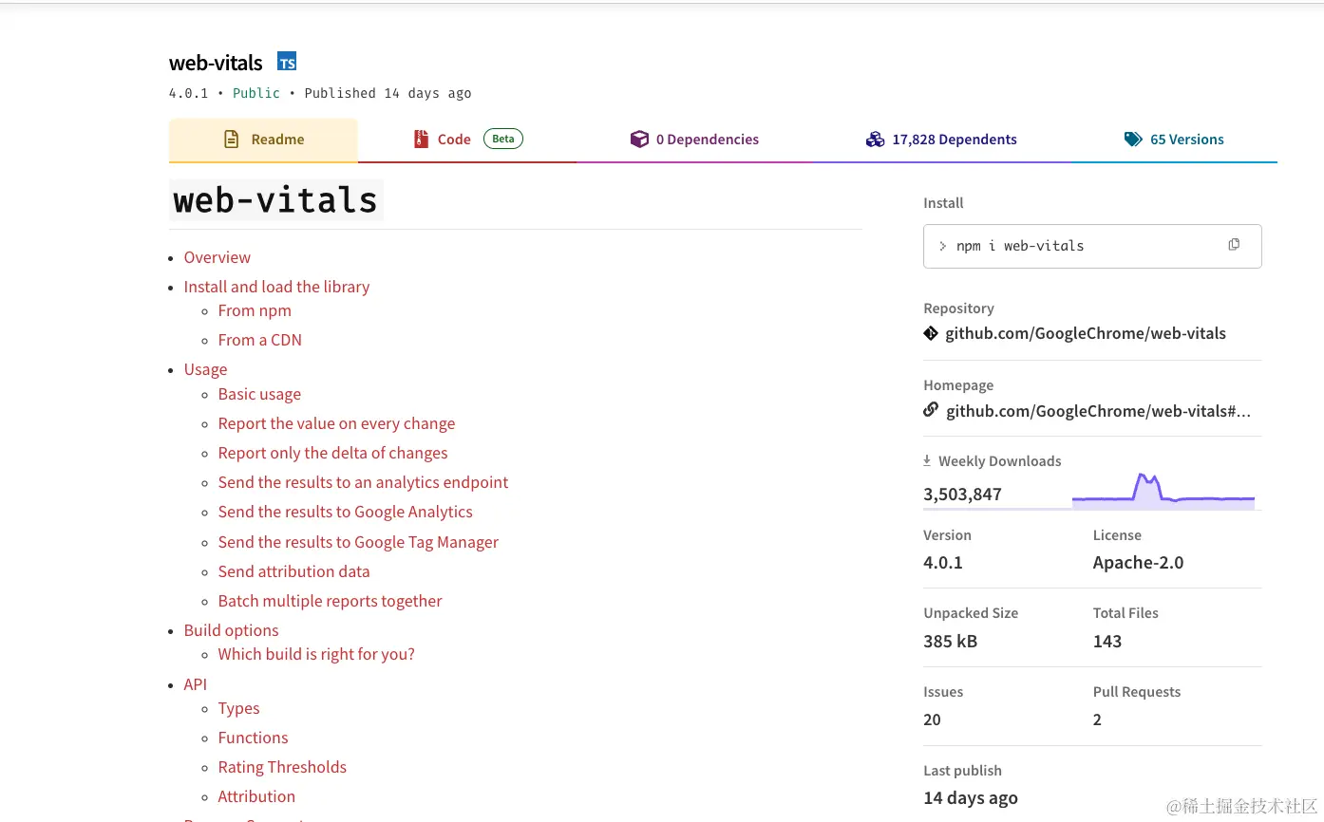The height and width of the screenshot is (822, 1324).
Task: Switch to the Code Beta tab
Action: (x=467, y=140)
